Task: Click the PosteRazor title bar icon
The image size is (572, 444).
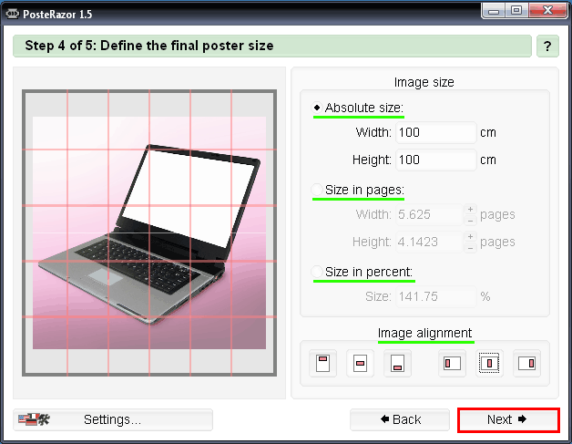Action: click(12, 14)
